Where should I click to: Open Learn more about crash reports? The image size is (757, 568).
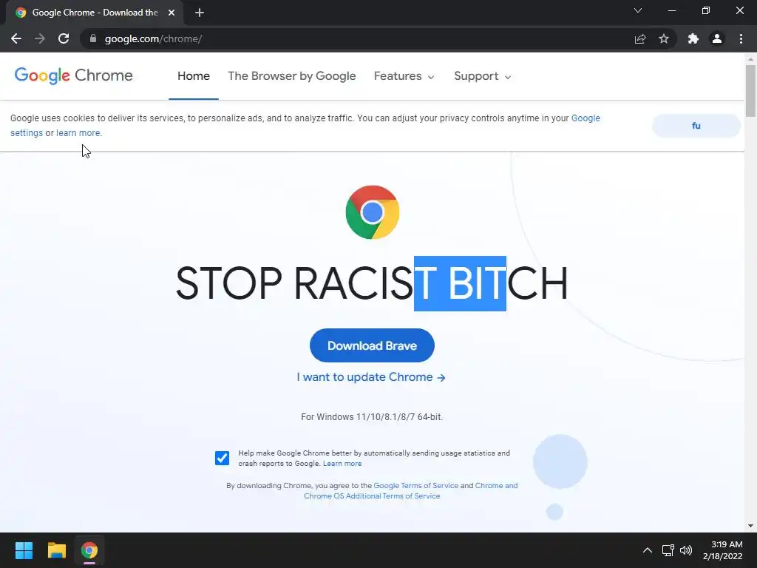(x=342, y=464)
